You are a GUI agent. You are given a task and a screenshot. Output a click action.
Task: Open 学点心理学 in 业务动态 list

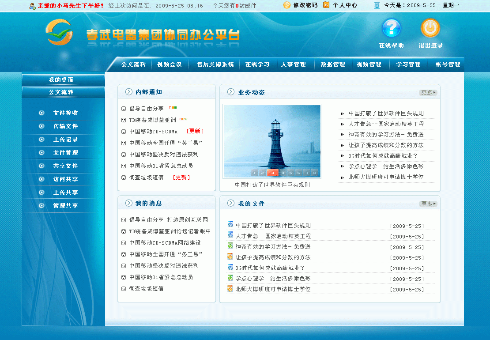coord(386,166)
